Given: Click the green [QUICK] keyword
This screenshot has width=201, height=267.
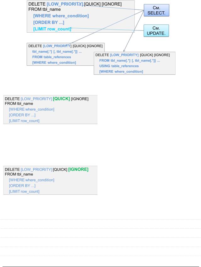Looking at the screenshot, I should pyautogui.click(x=61, y=99).
